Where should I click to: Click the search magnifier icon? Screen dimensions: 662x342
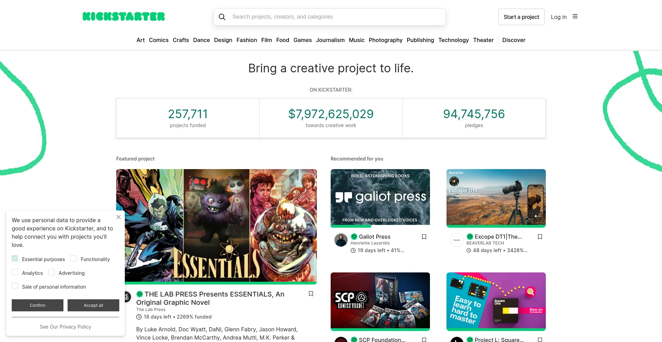pyautogui.click(x=222, y=17)
